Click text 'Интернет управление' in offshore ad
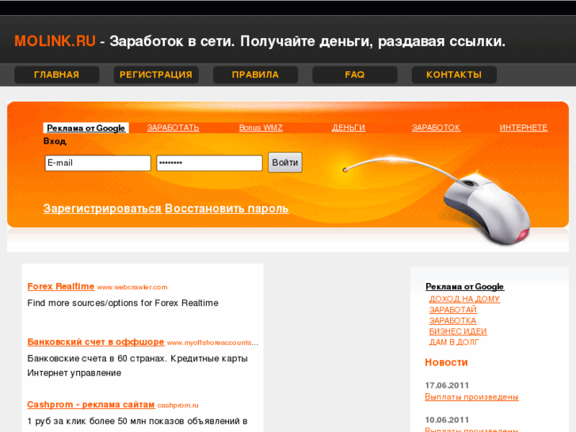Viewport: 576px width, 432px height. click(x=74, y=373)
